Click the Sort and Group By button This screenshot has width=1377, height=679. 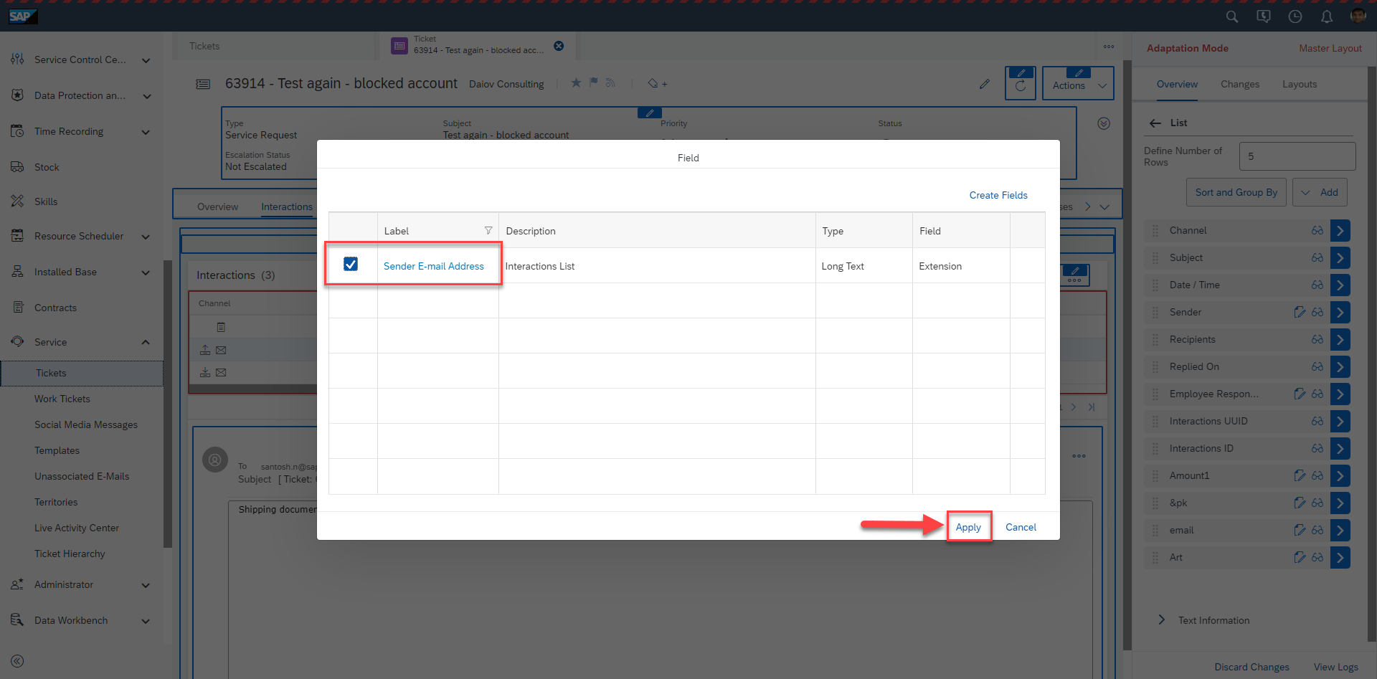(x=1236, y=192)
